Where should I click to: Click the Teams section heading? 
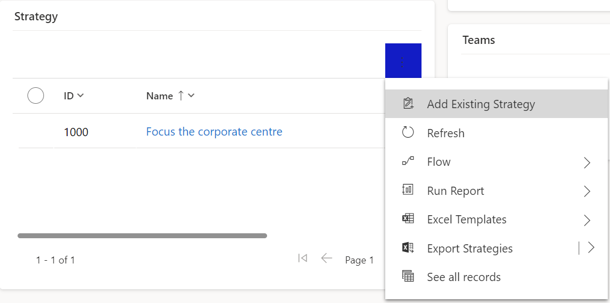click(x=479, y=40)
